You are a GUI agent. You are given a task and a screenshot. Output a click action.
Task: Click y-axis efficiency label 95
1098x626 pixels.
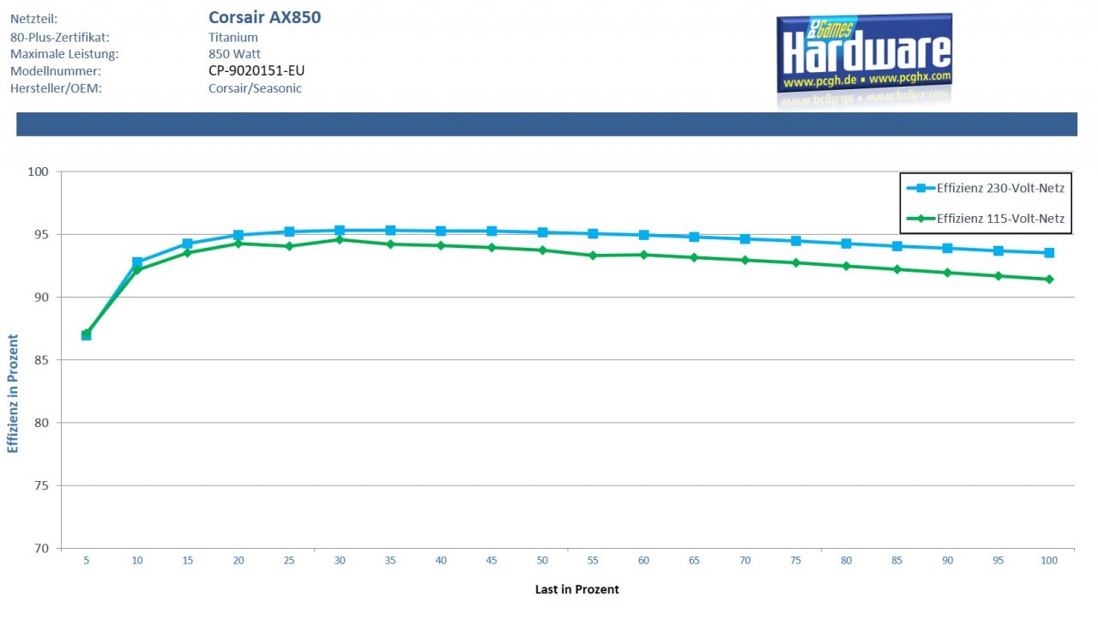[43, 234]
